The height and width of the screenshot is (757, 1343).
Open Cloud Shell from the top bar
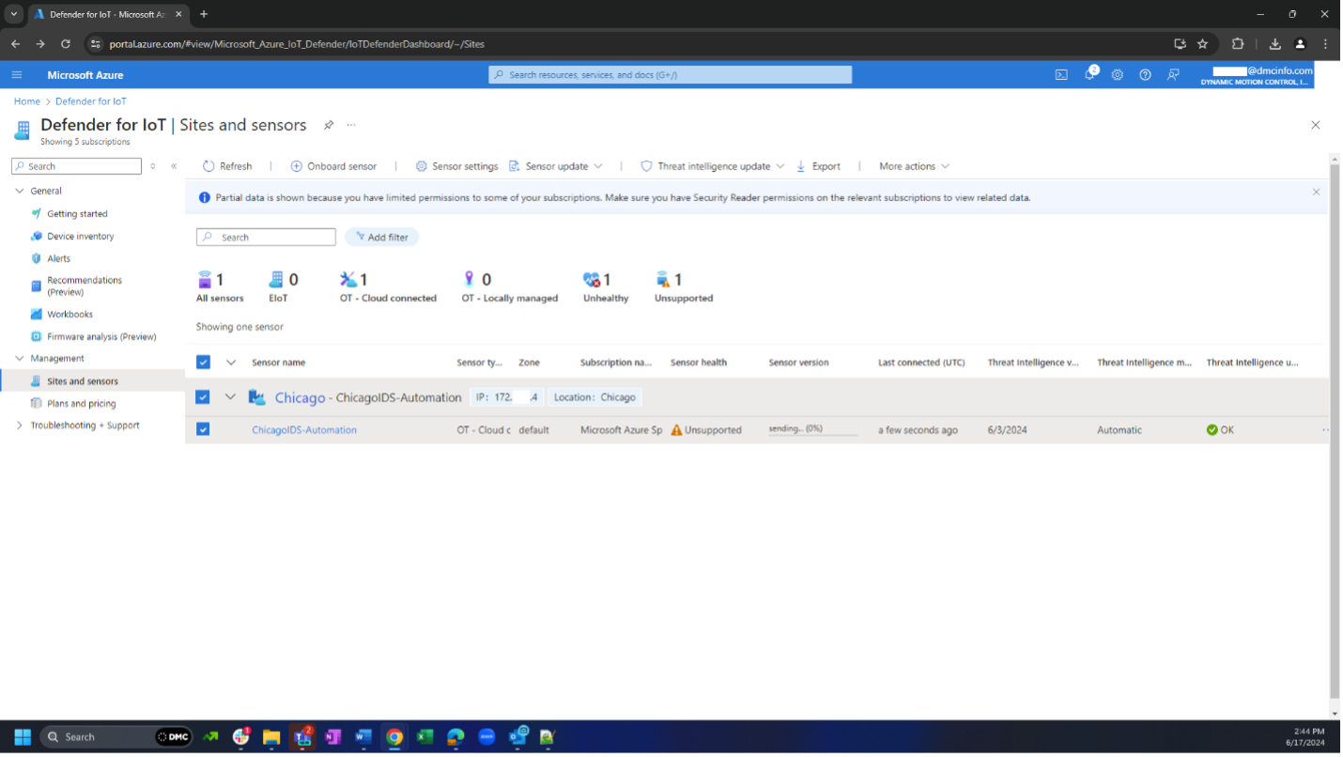(x=1061, y=75)
